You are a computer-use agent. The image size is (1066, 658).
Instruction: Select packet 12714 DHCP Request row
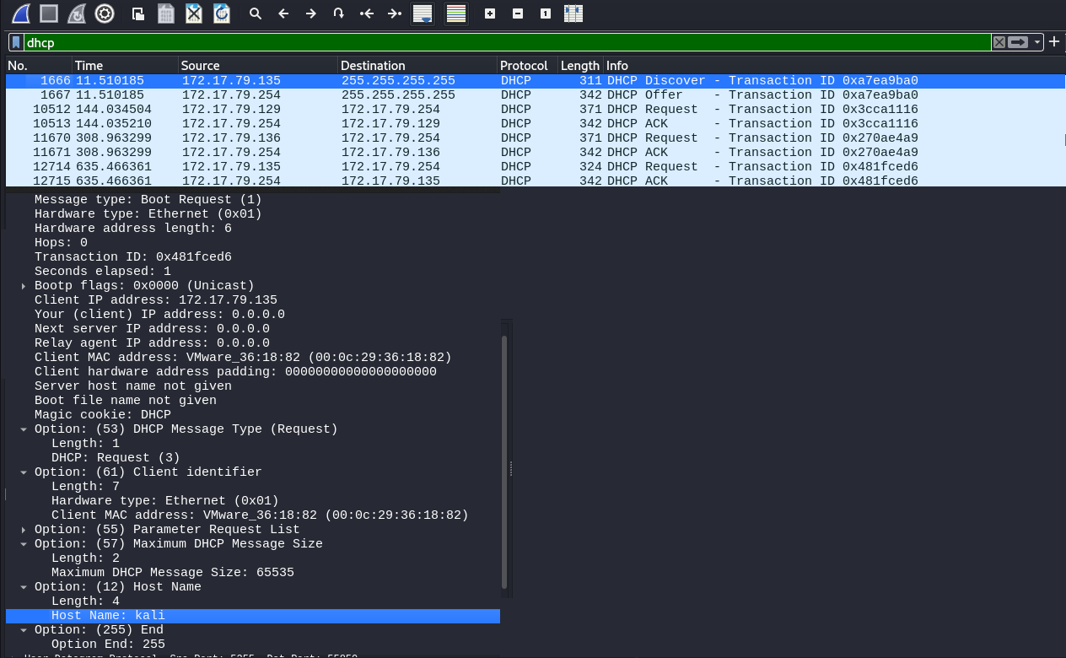click(x=536, y=167)
